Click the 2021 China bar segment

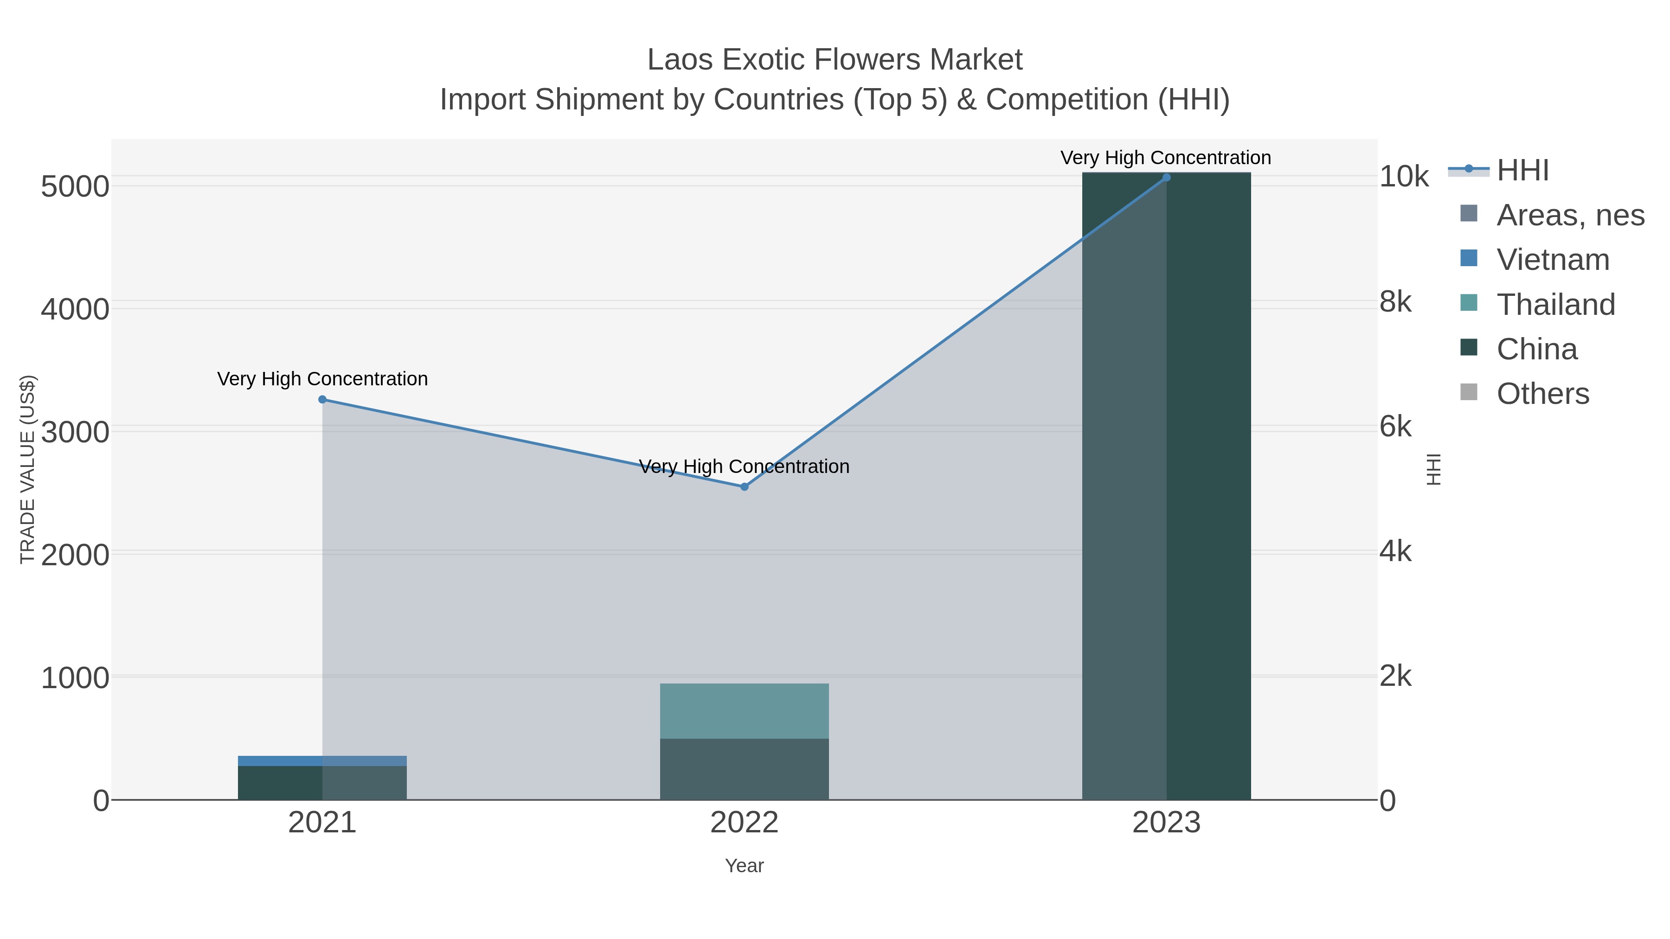click(x=322, y=783)
